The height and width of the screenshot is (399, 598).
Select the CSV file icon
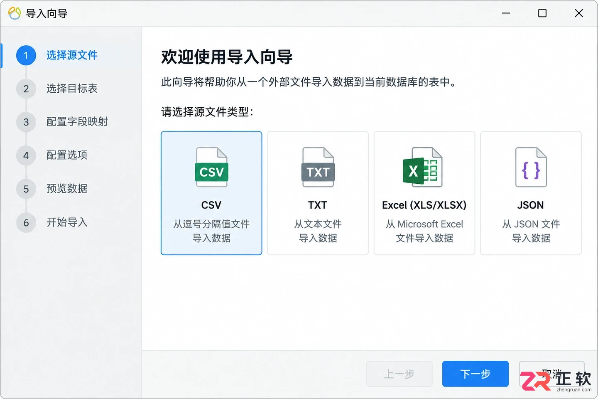pyautogui.click(x=211, y=167)
